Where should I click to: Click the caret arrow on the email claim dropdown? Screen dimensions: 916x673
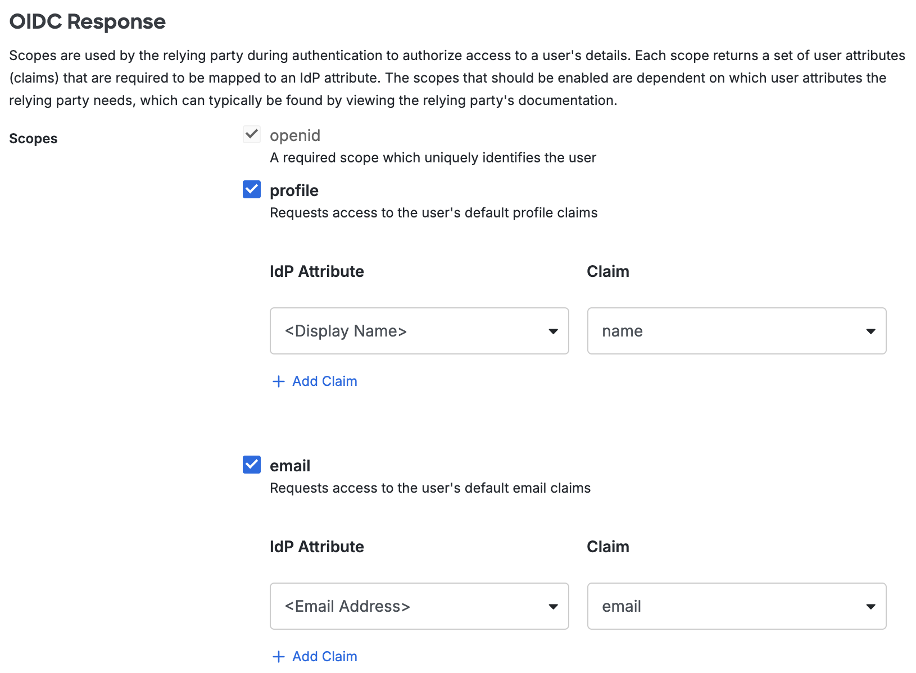point(871,606)
